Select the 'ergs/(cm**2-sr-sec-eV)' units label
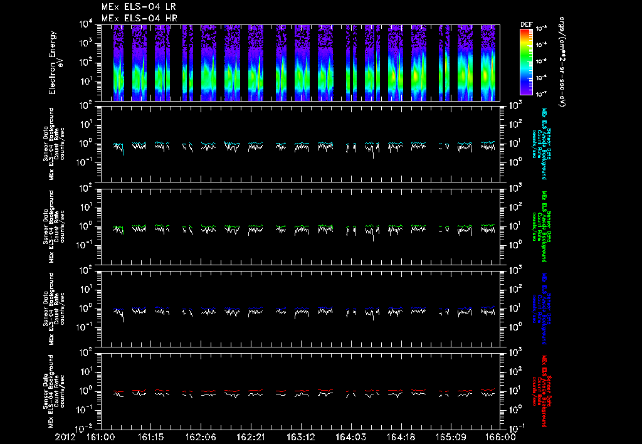 click(562, 61)
